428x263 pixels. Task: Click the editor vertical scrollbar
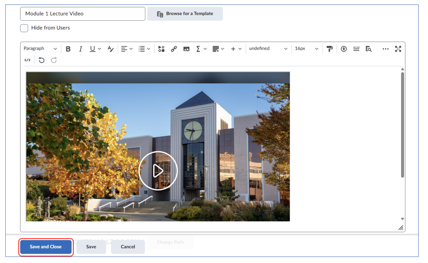click(x=402, y=125)
